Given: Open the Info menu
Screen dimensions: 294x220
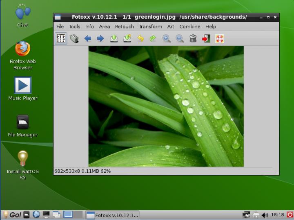Looking at the screenshot, I should click(89, 27).
